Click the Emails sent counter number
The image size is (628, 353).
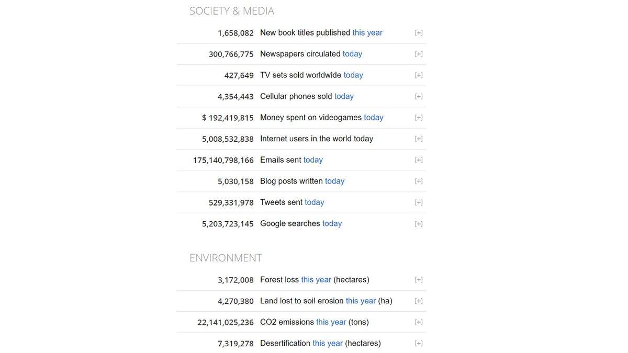tap(223, 160)
